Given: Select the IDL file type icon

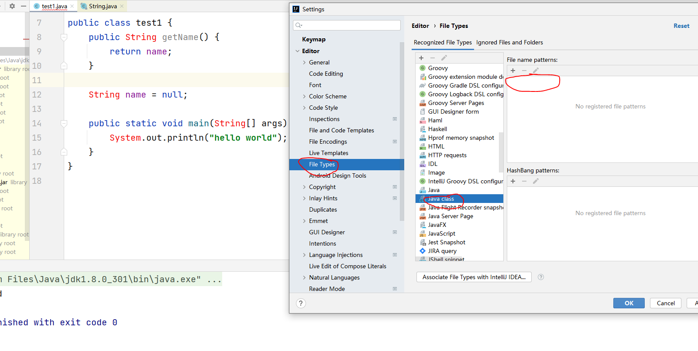Looking at the screenshot, I should 423,164.
